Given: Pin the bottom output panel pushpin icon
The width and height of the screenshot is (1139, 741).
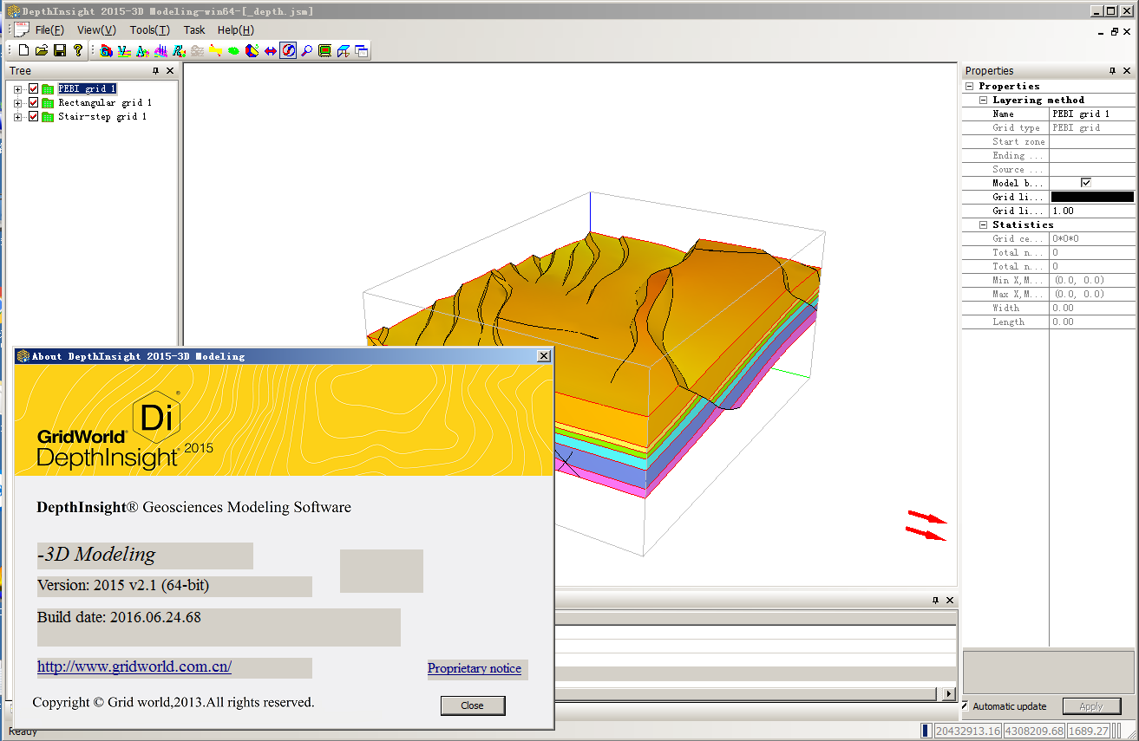Looking at the screenshot, I should pos(936,601).
